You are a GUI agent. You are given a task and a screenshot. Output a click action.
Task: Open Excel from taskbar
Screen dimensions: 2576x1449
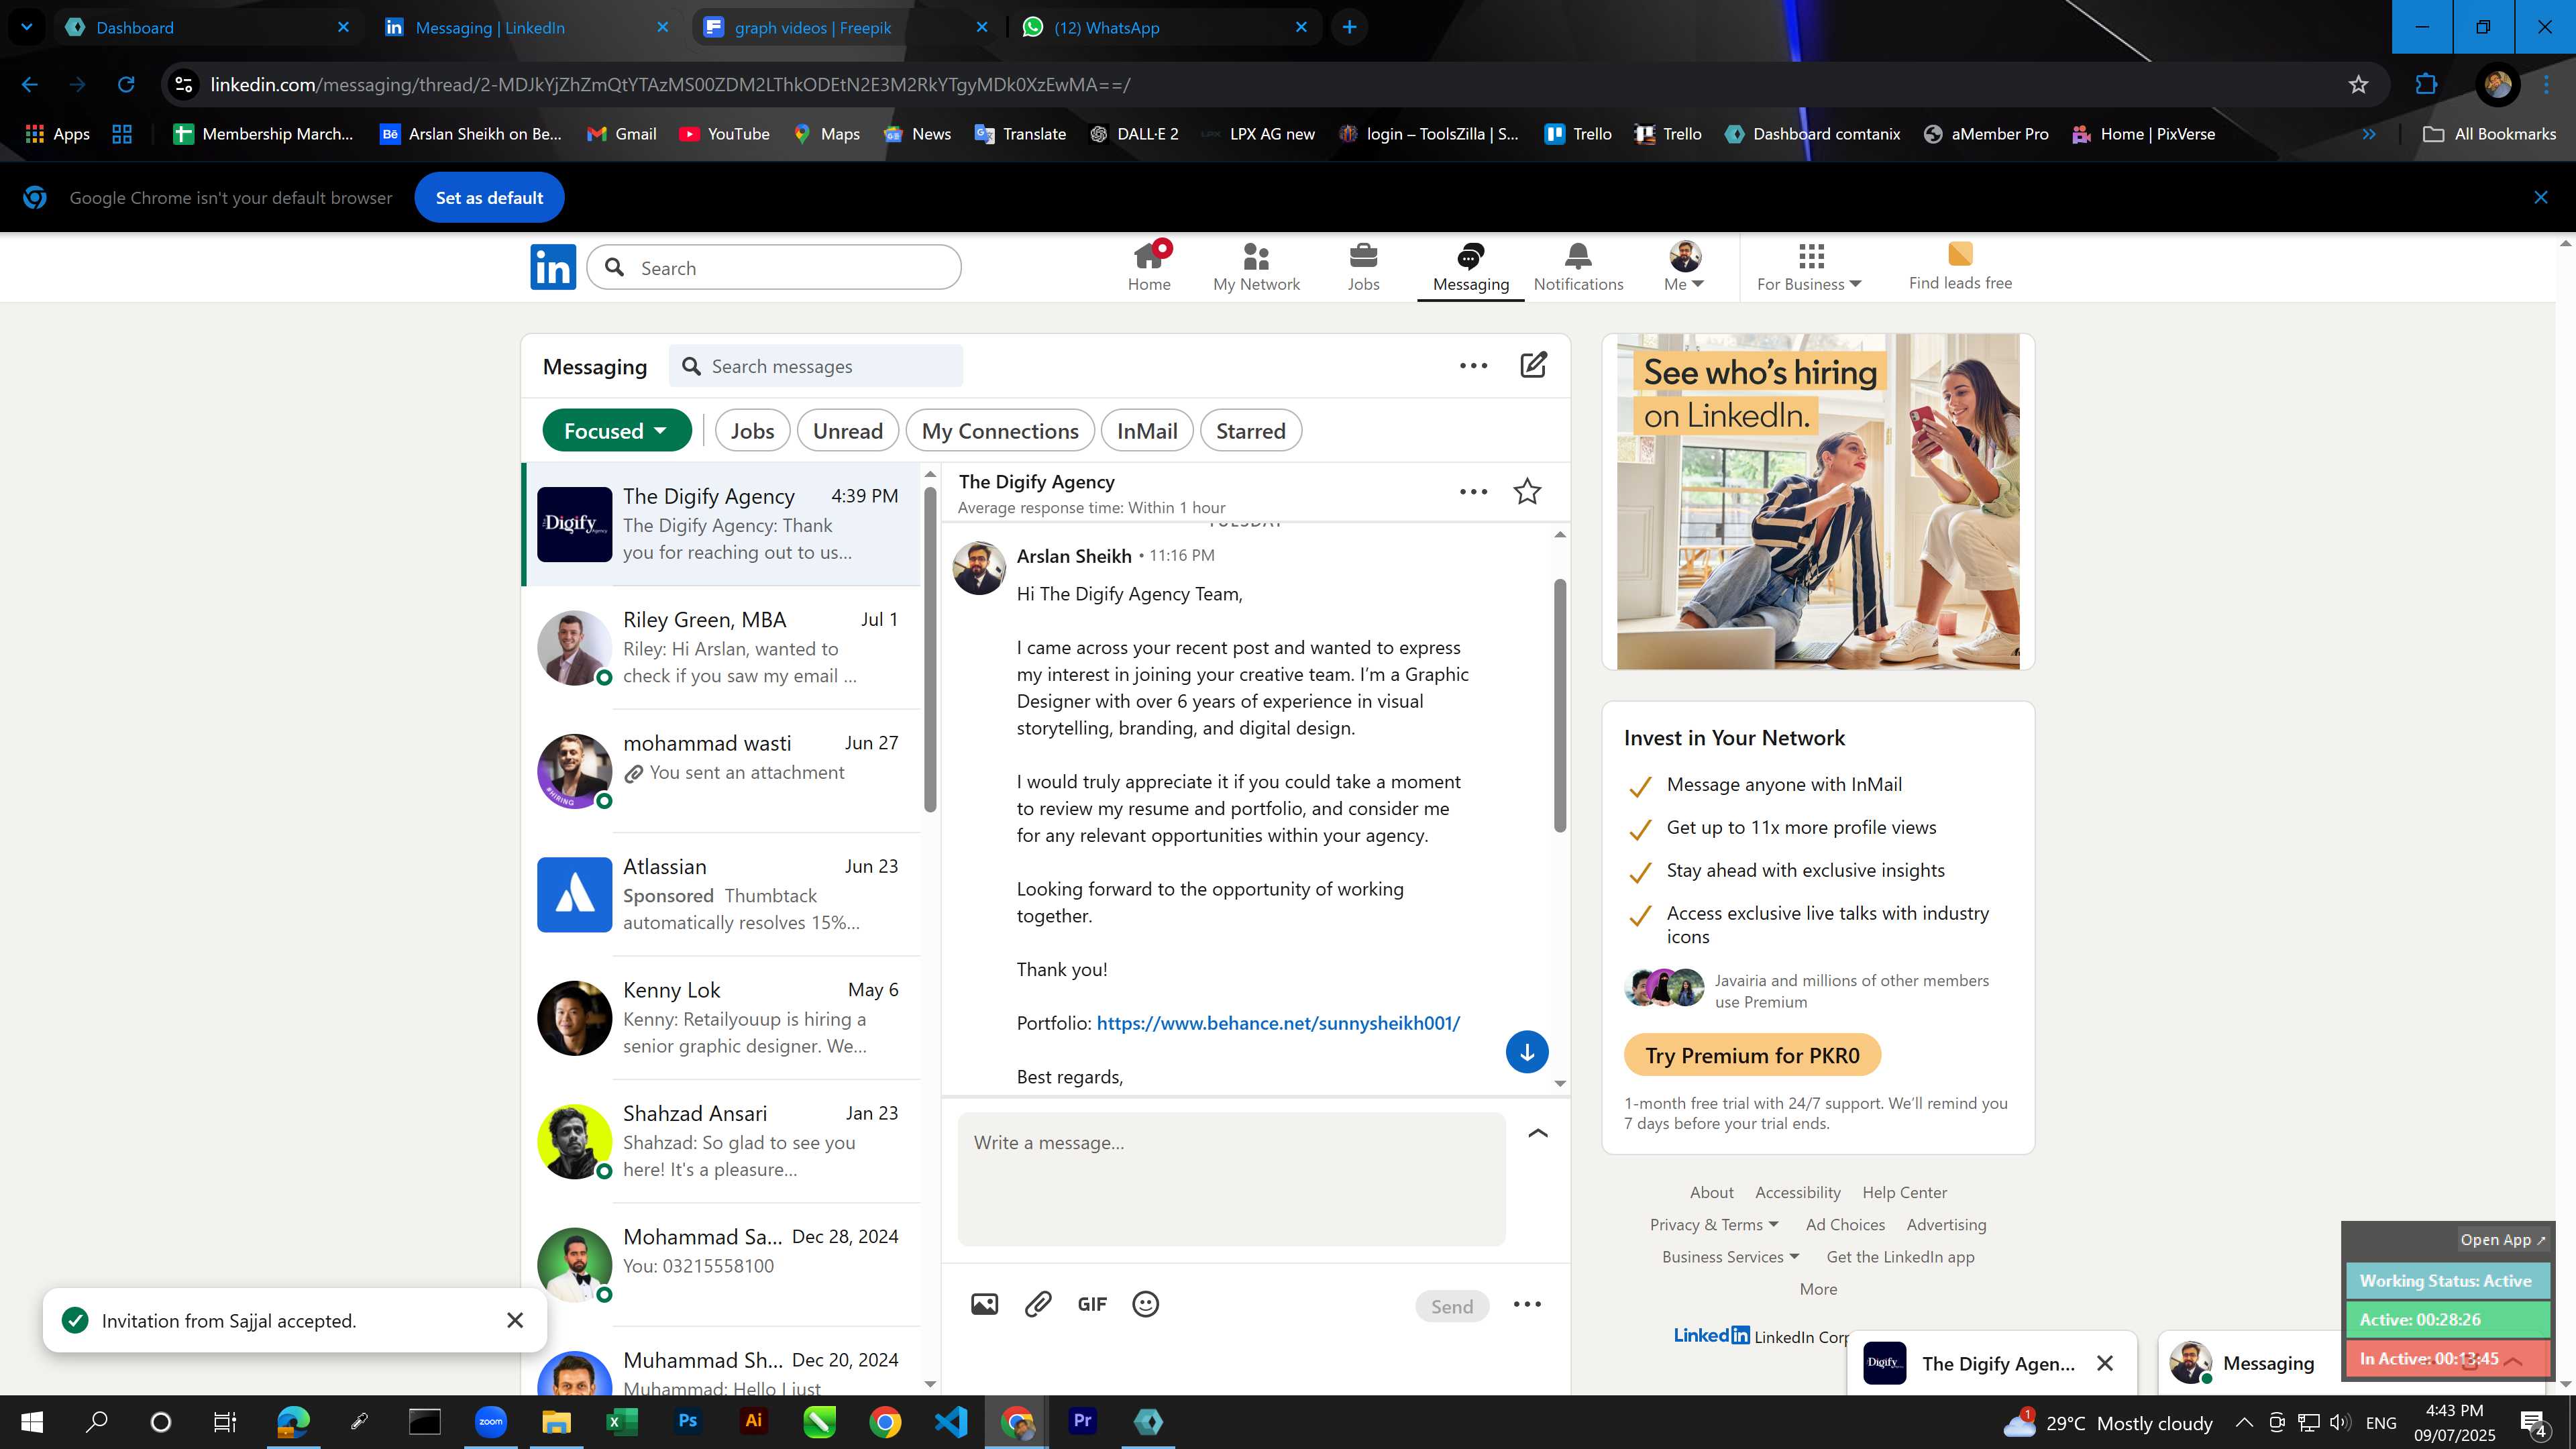621,1421
